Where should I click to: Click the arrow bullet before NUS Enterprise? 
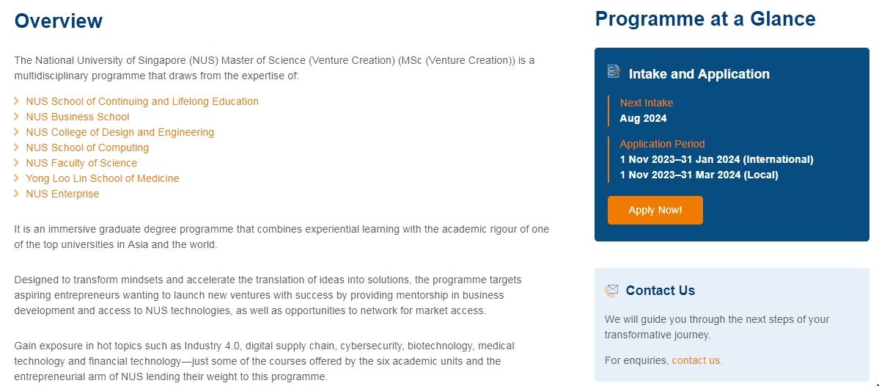17,194
